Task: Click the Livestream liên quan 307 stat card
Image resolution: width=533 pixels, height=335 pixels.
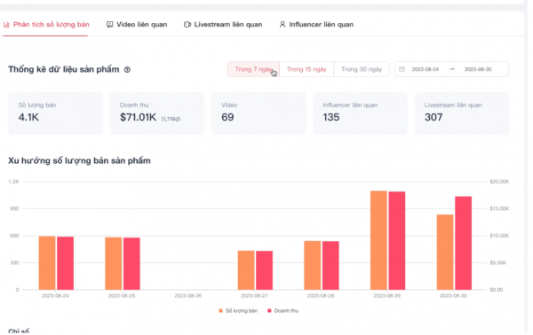Action: click(x=461, y=113)
